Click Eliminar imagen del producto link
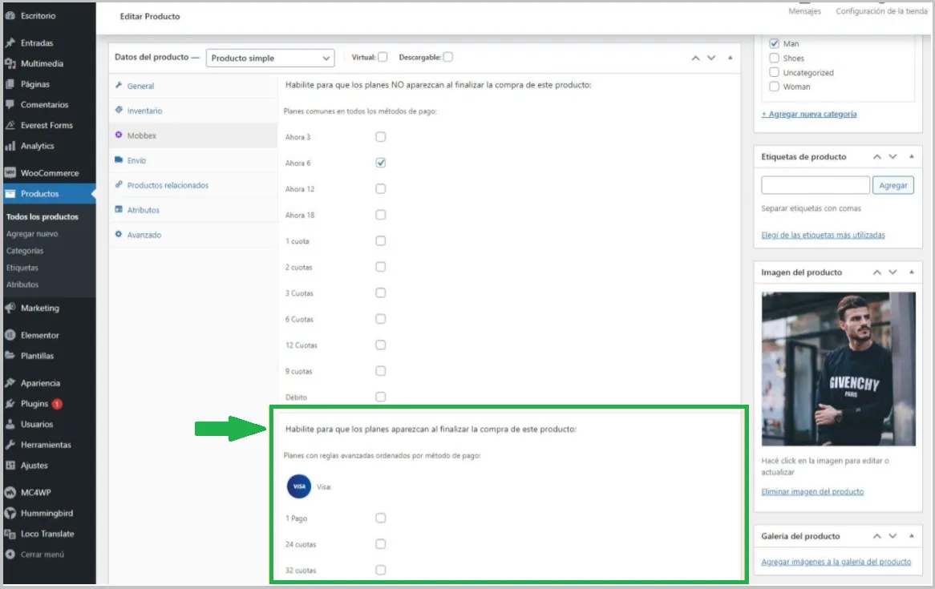Screen dimensions: 935x589 812,492
